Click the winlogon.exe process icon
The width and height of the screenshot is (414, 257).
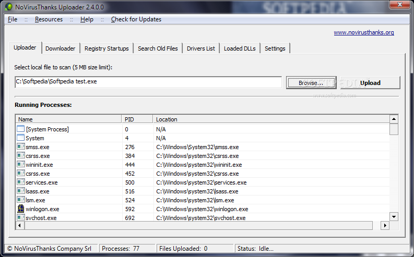(x=20, y=209)
